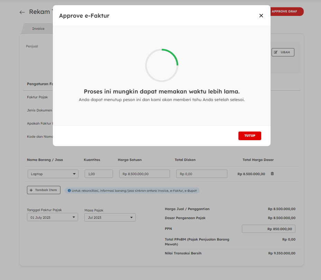Click the info icon in reconciliation notice
This screenshot has height=280, width=321.
click(69, 190)
